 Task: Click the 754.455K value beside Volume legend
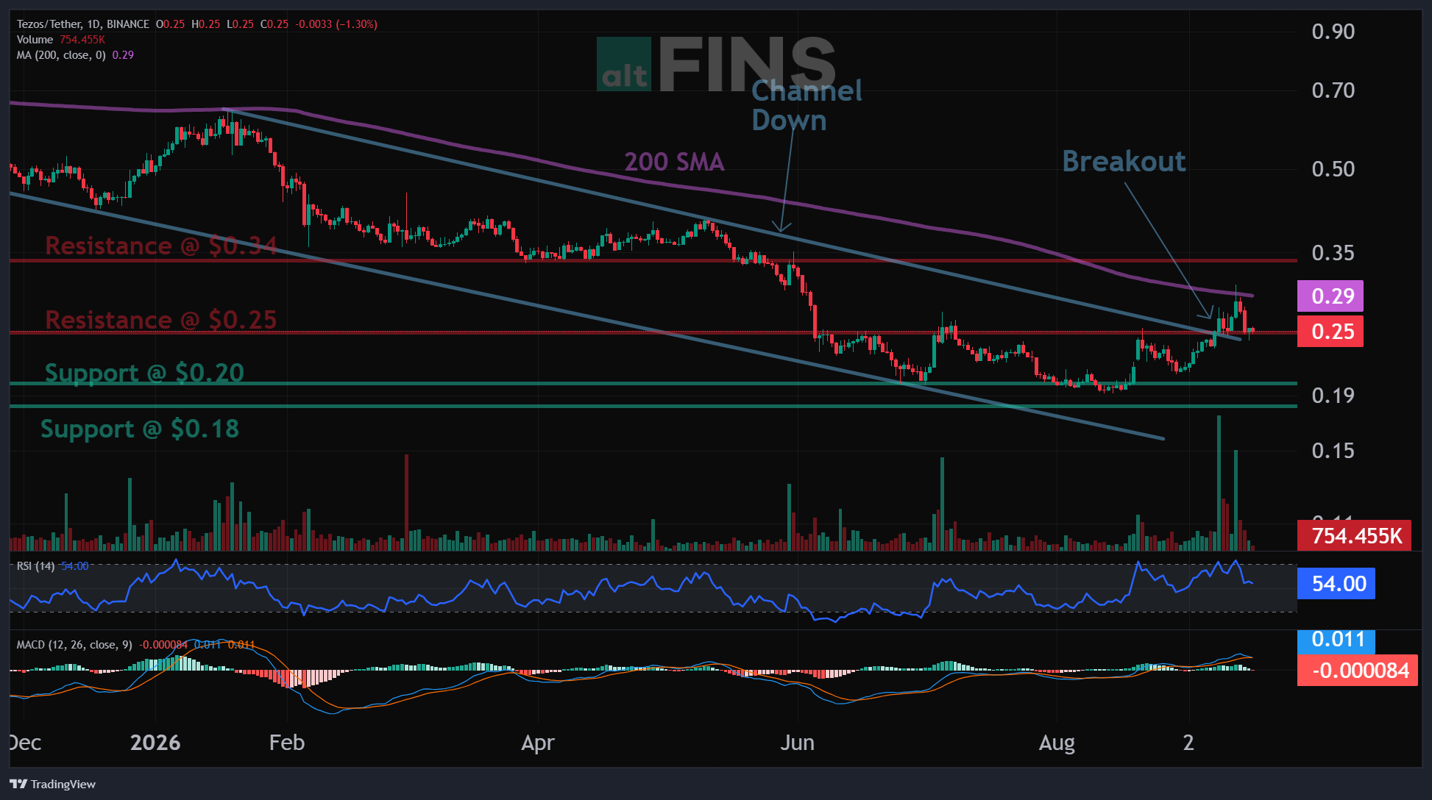82,40
